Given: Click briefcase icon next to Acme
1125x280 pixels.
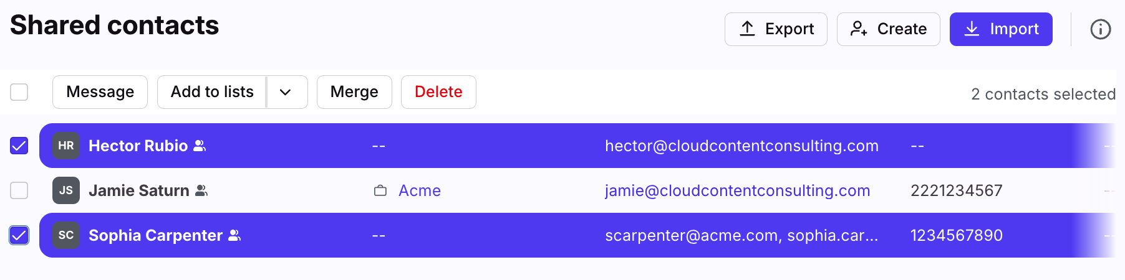Looking at the screenshot, I should (x=380, y=190).
